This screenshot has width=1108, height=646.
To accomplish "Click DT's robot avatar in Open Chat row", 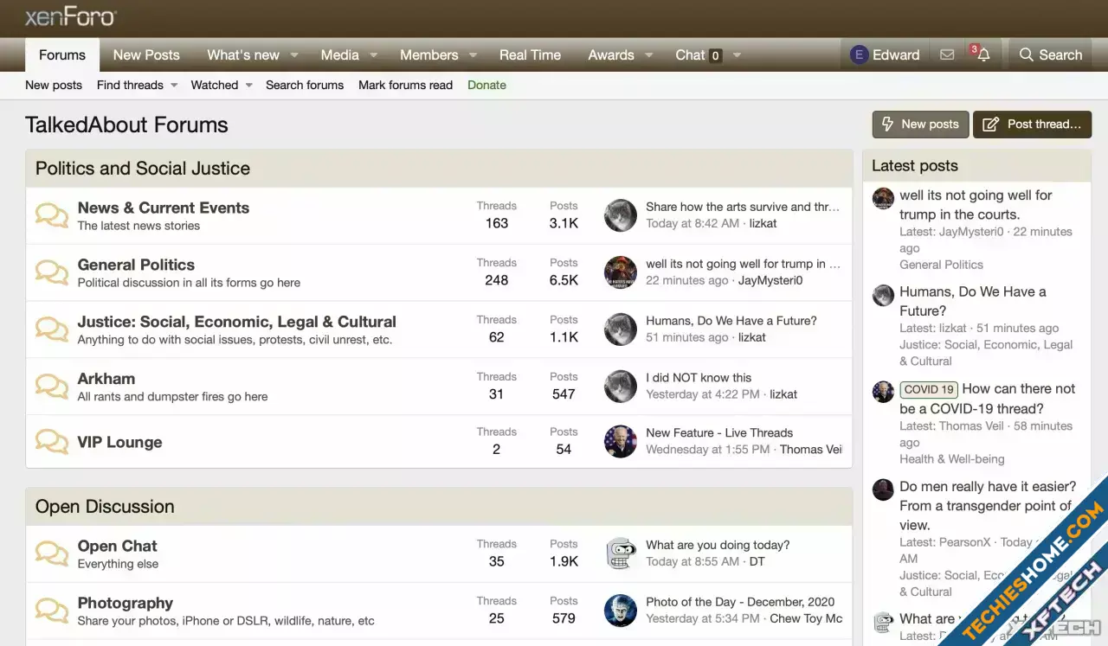I will point(620,553).
